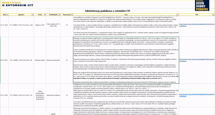Click the Tezy cell starting 'Reasumując stanowisko Wnioskodawcy'
The width and height of the screenshot is (215, 115).
pos(126,111)
